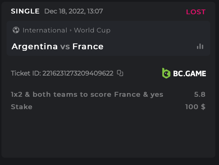Click the Dec 18, 2022 date stamp
219x165 pixels.
tap(73, 11)
